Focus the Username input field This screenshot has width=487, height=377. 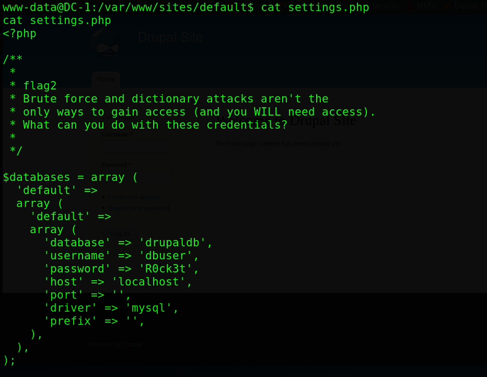(137, 145)
